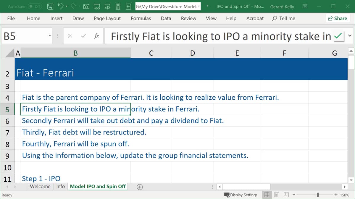The height and width of the screenshot is (199, 355).
Task: Go to the Review ribbon tab
Action: tap(188, 18)
